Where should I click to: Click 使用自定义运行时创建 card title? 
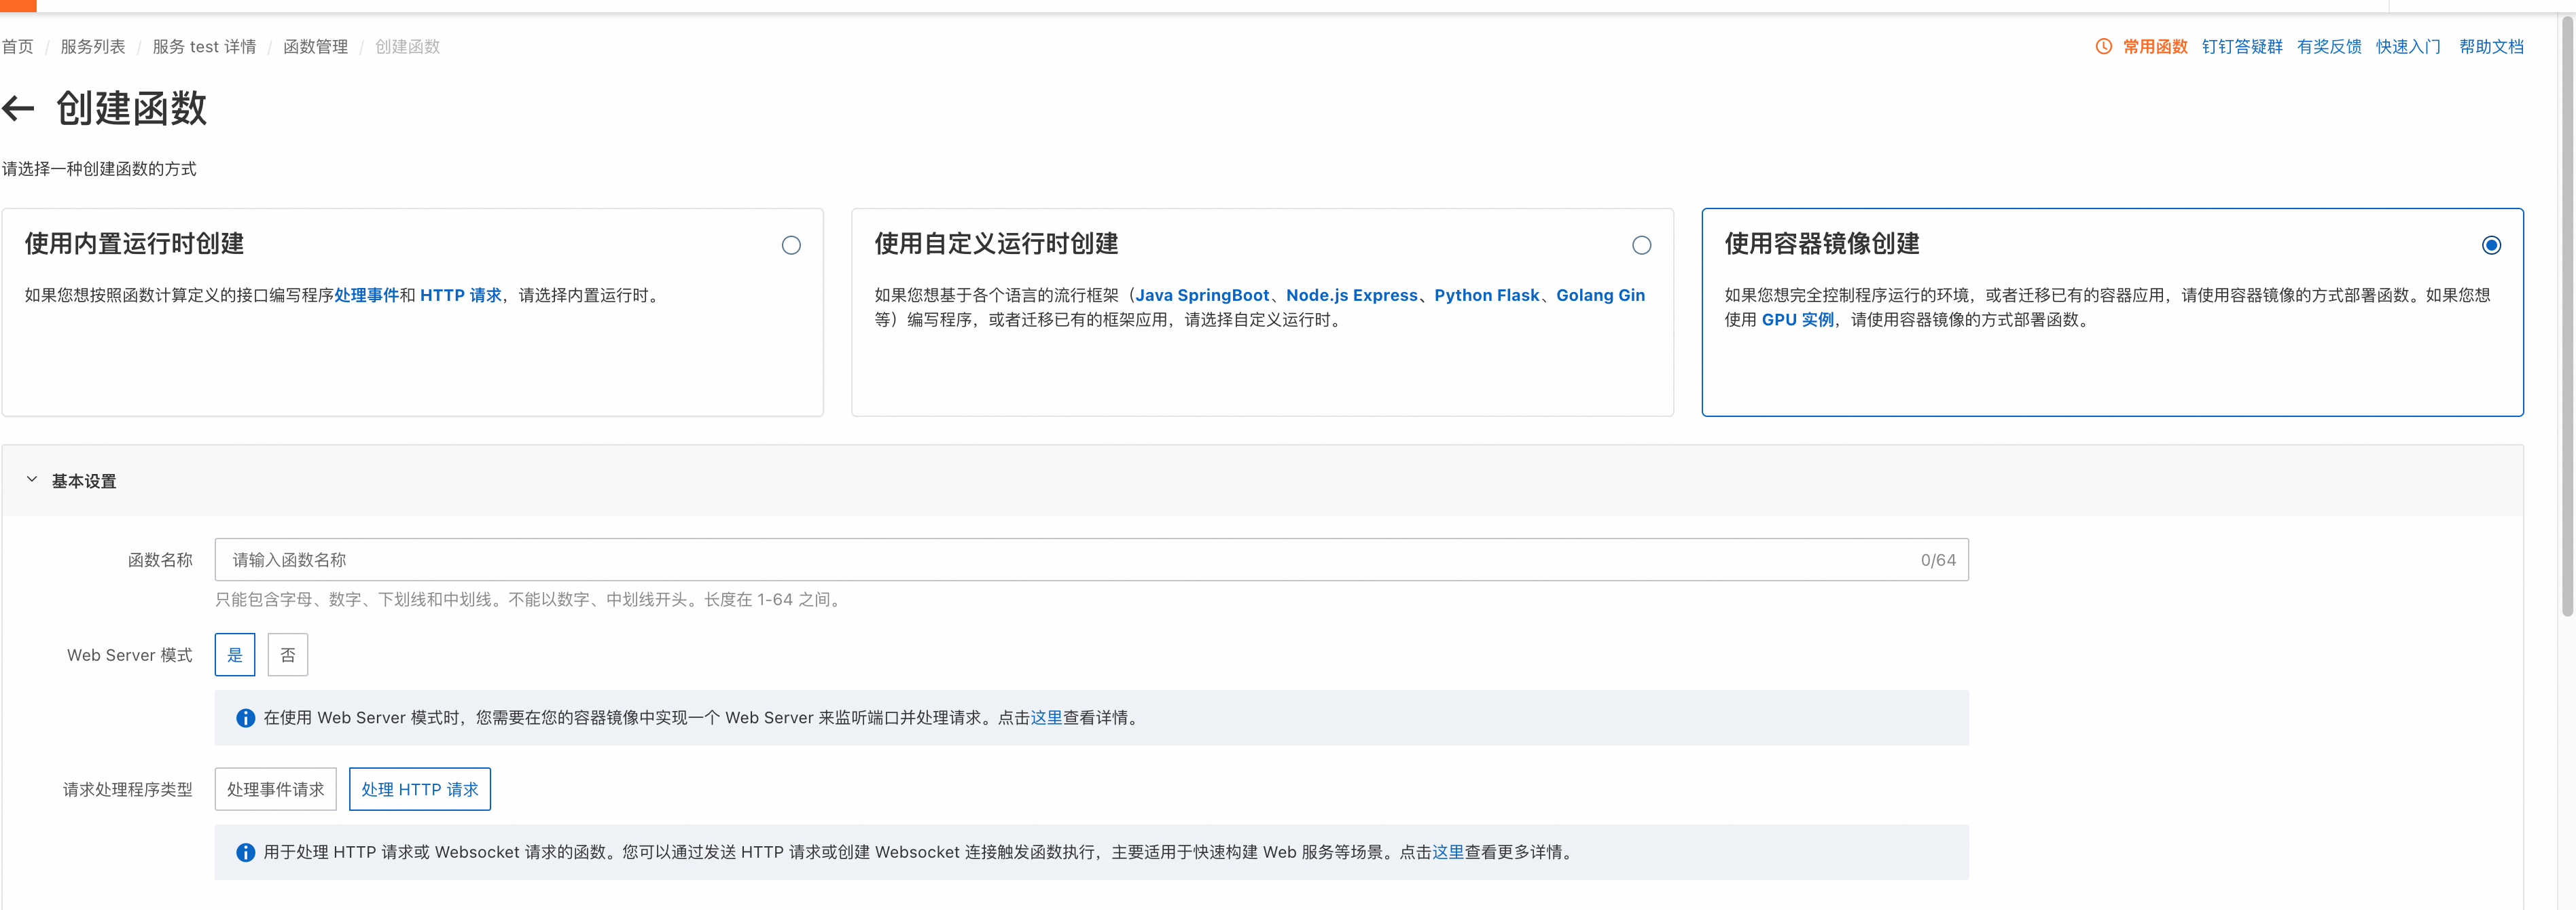point(996,244)
